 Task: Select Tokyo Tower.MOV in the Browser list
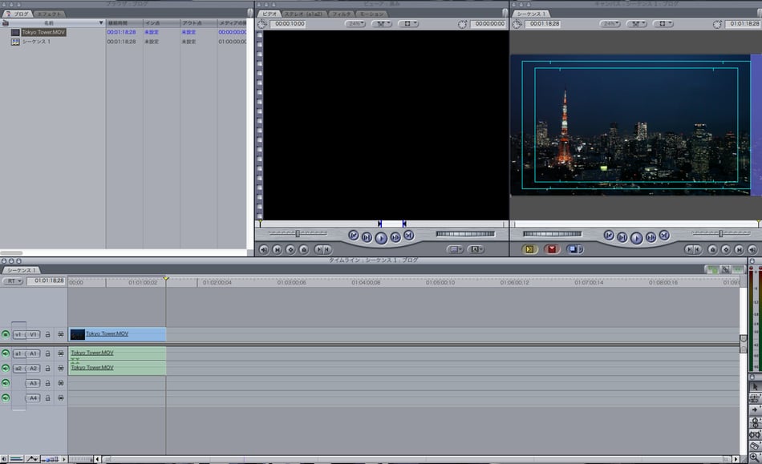coord(43,32)
